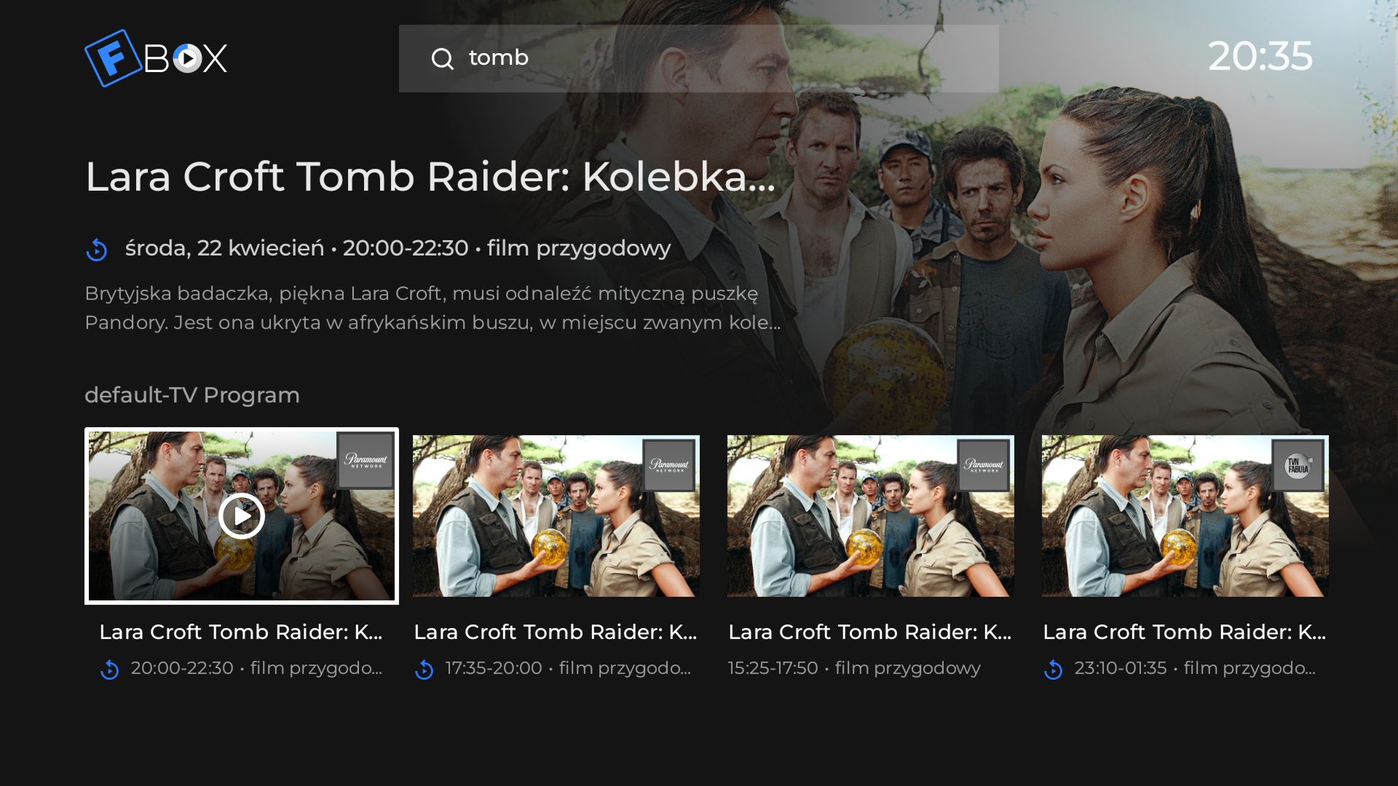Image resolution: width=1398 pixels, height=786 pixels.
Task: Click the search magnifier icon
Action: click(443, 58)
